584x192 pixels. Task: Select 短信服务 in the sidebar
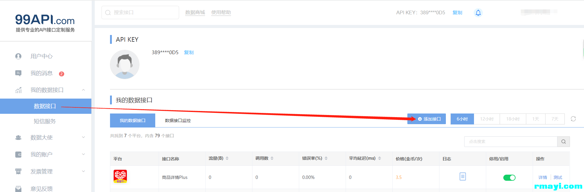tap(46, 121)
